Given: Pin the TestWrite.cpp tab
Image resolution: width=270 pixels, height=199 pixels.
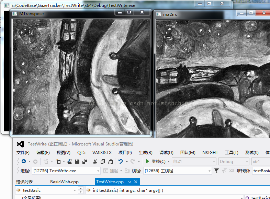Looking at the screenshot, I should coord(129,182).
